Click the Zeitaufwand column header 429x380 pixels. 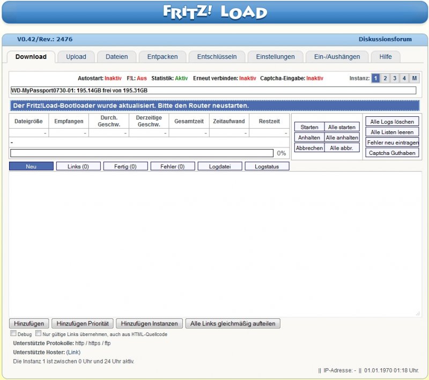(x=229, y=121)
